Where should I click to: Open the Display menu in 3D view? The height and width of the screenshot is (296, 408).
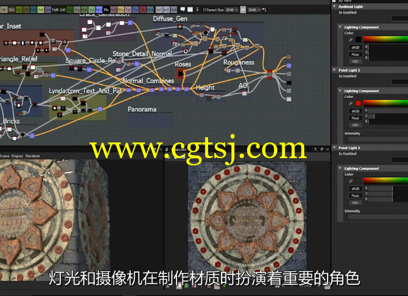[18, 156]
